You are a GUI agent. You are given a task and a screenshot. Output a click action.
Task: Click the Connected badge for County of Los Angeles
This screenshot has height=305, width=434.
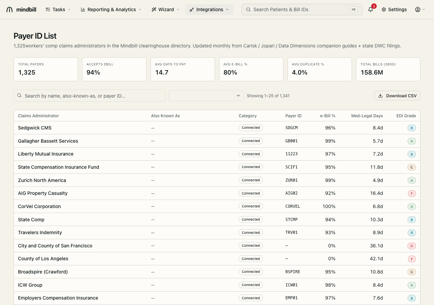coord(251,259)
